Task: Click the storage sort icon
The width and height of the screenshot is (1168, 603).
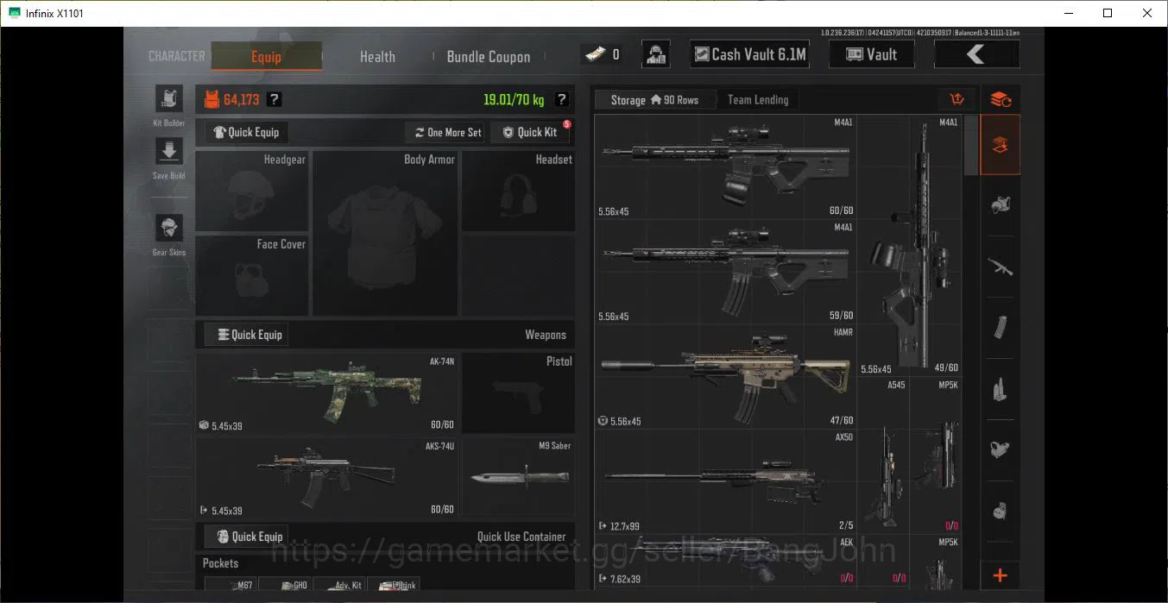Action: pyautogui.click(x=956, y=100)
